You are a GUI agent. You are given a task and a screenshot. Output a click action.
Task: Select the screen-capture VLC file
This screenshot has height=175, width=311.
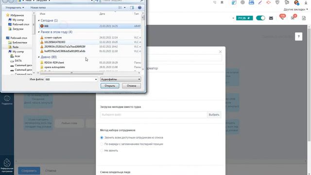90,37
